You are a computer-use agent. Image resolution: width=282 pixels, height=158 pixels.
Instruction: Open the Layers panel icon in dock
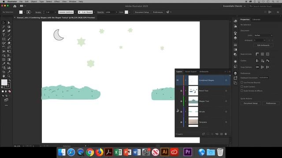(x=235, y=73)
